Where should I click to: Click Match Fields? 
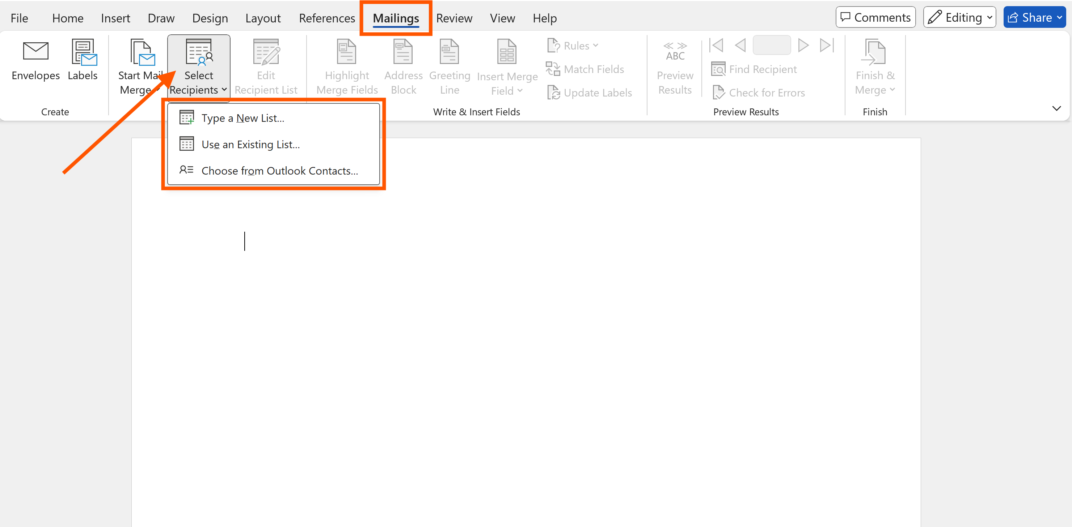click(x=585, y=69)
